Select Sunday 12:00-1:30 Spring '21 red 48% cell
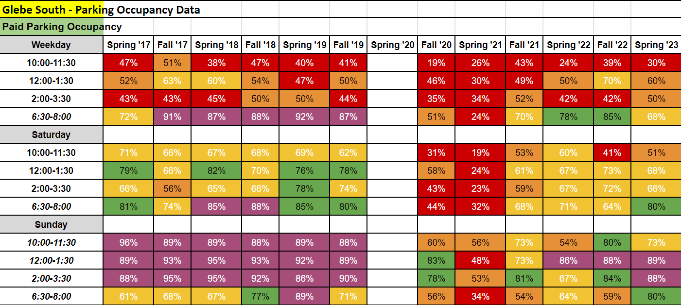The image size is (681, 305). click(480, 260)
